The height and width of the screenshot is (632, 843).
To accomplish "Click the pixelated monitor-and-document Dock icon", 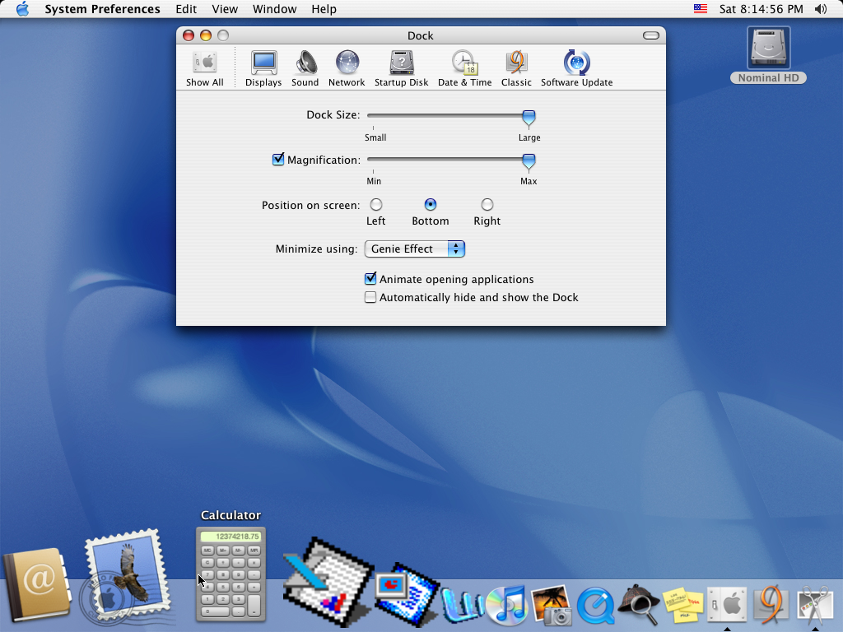I will pyautogui.click(x=407, y=595).
